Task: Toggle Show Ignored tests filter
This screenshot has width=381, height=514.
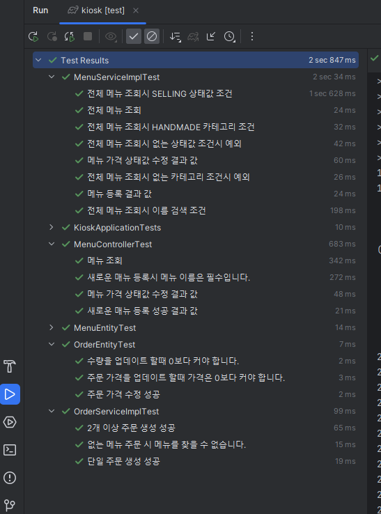Action: tap(151, 36)
